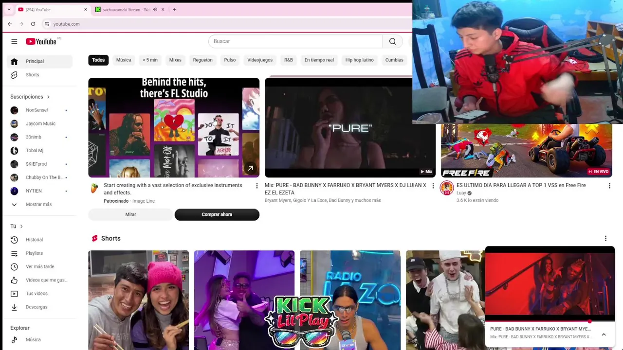Open the pink beanie couple Short

click(x=138, y=300)
